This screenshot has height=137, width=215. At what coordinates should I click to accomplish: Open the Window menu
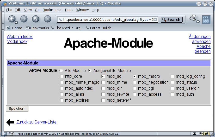[82, 10]
